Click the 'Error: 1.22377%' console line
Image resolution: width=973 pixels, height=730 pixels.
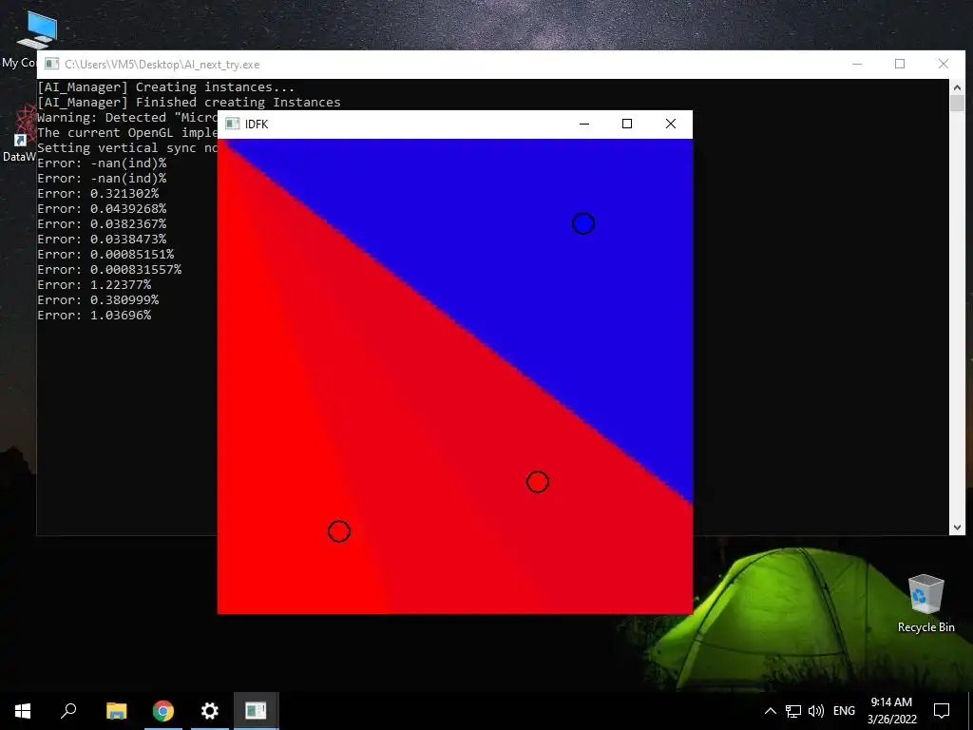[x=94, y=285]
